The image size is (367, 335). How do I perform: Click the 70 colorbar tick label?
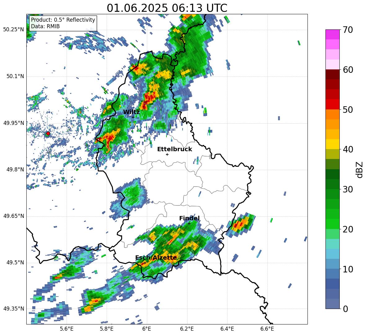point(348,30)
